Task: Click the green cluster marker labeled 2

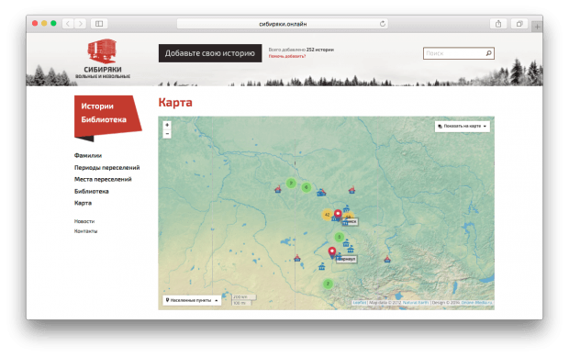Action: [328, 284]
